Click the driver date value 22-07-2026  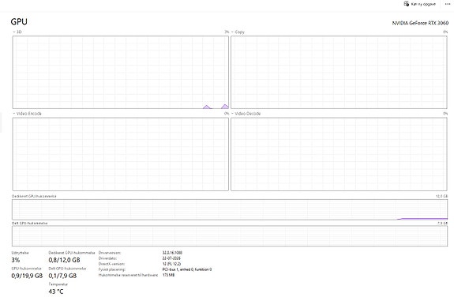tap(171, 258)
